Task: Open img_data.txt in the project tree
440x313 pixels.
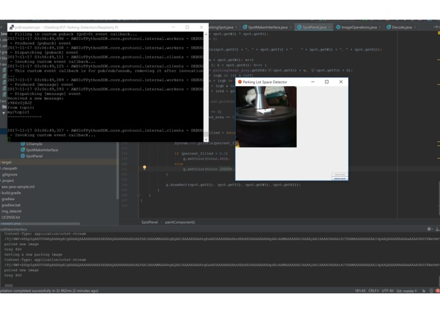Action: [11, 212]
